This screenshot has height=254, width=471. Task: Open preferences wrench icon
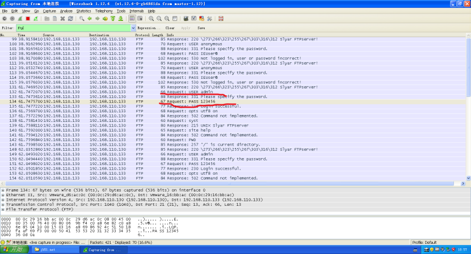(209, 19)
